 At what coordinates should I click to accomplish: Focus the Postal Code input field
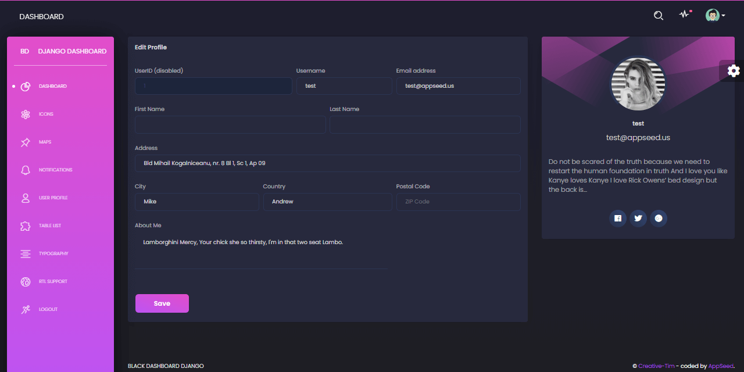coord(458,202)
